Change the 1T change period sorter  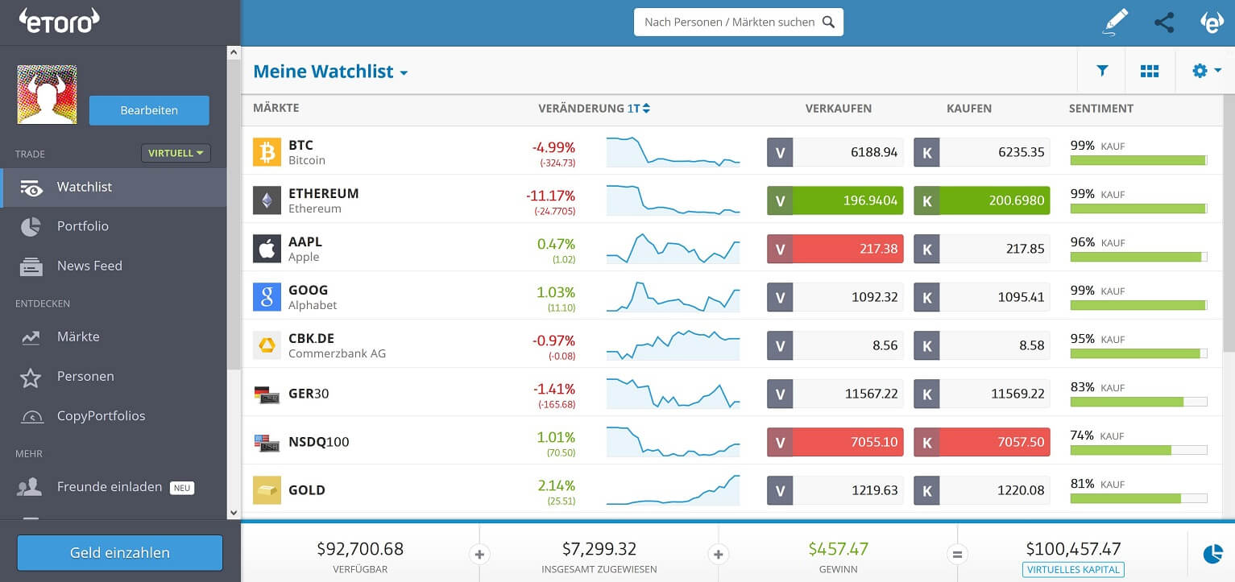pos(638,109)
